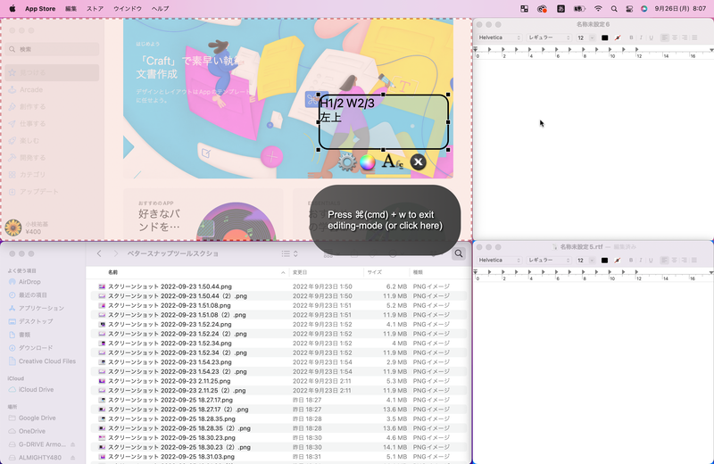
Task: Open Control Center in the menu bar
Action: (x=629, y=9)
